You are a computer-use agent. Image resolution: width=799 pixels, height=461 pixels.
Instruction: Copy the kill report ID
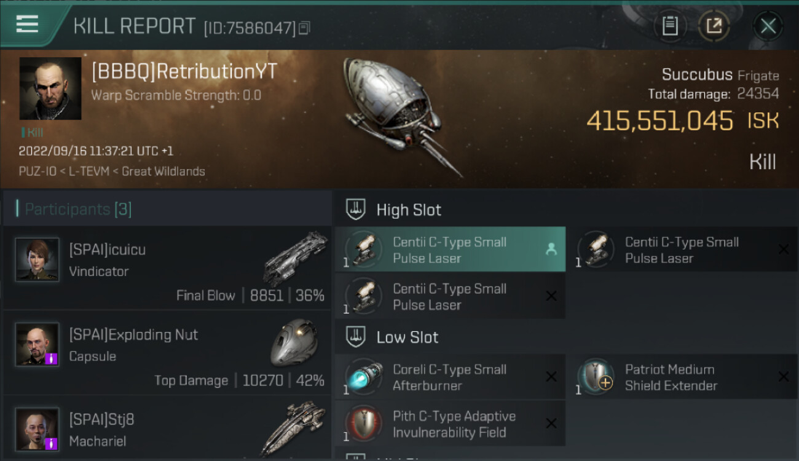point(305,28)
